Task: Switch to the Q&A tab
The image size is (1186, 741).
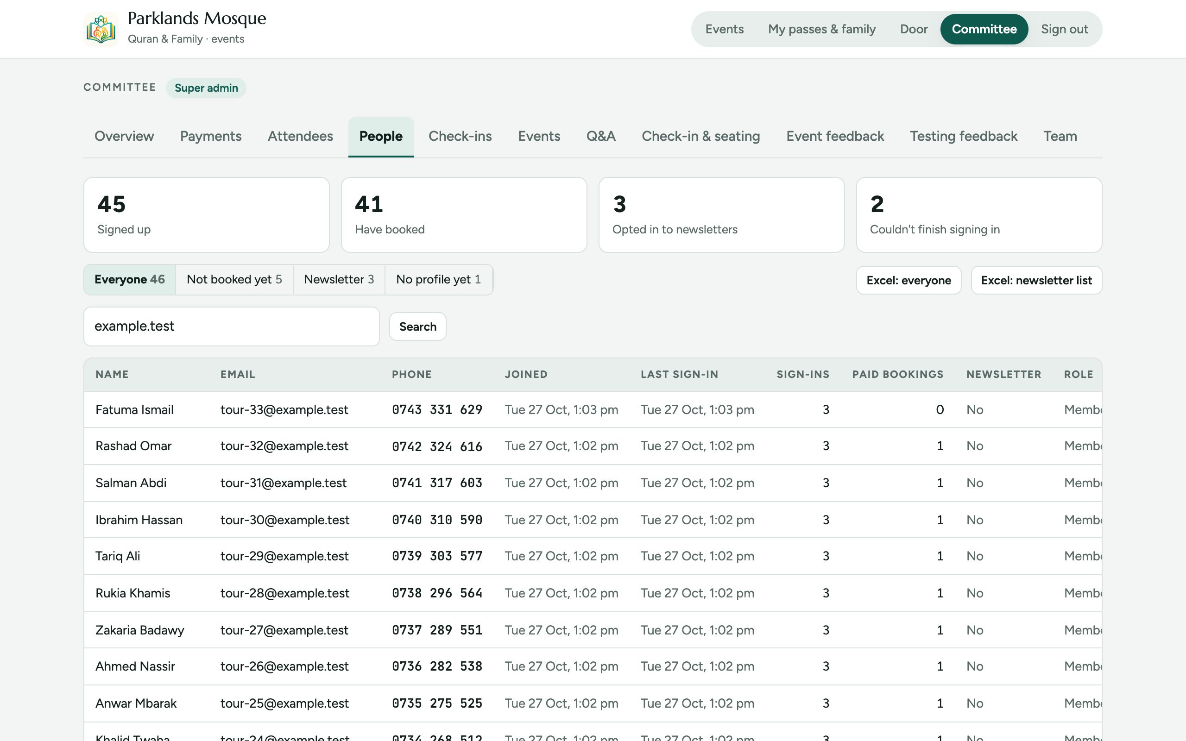Action: (601, 136)
